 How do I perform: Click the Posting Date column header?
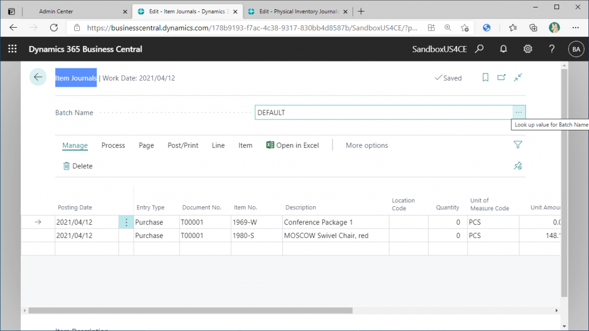[75, 207]
